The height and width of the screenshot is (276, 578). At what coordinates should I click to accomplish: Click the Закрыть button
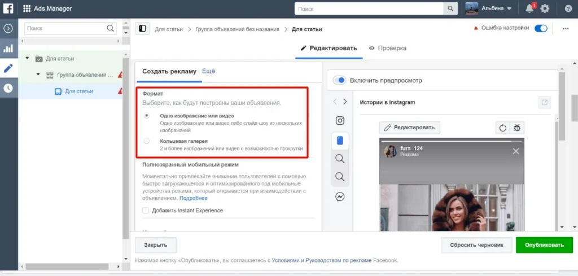point(156,245)
